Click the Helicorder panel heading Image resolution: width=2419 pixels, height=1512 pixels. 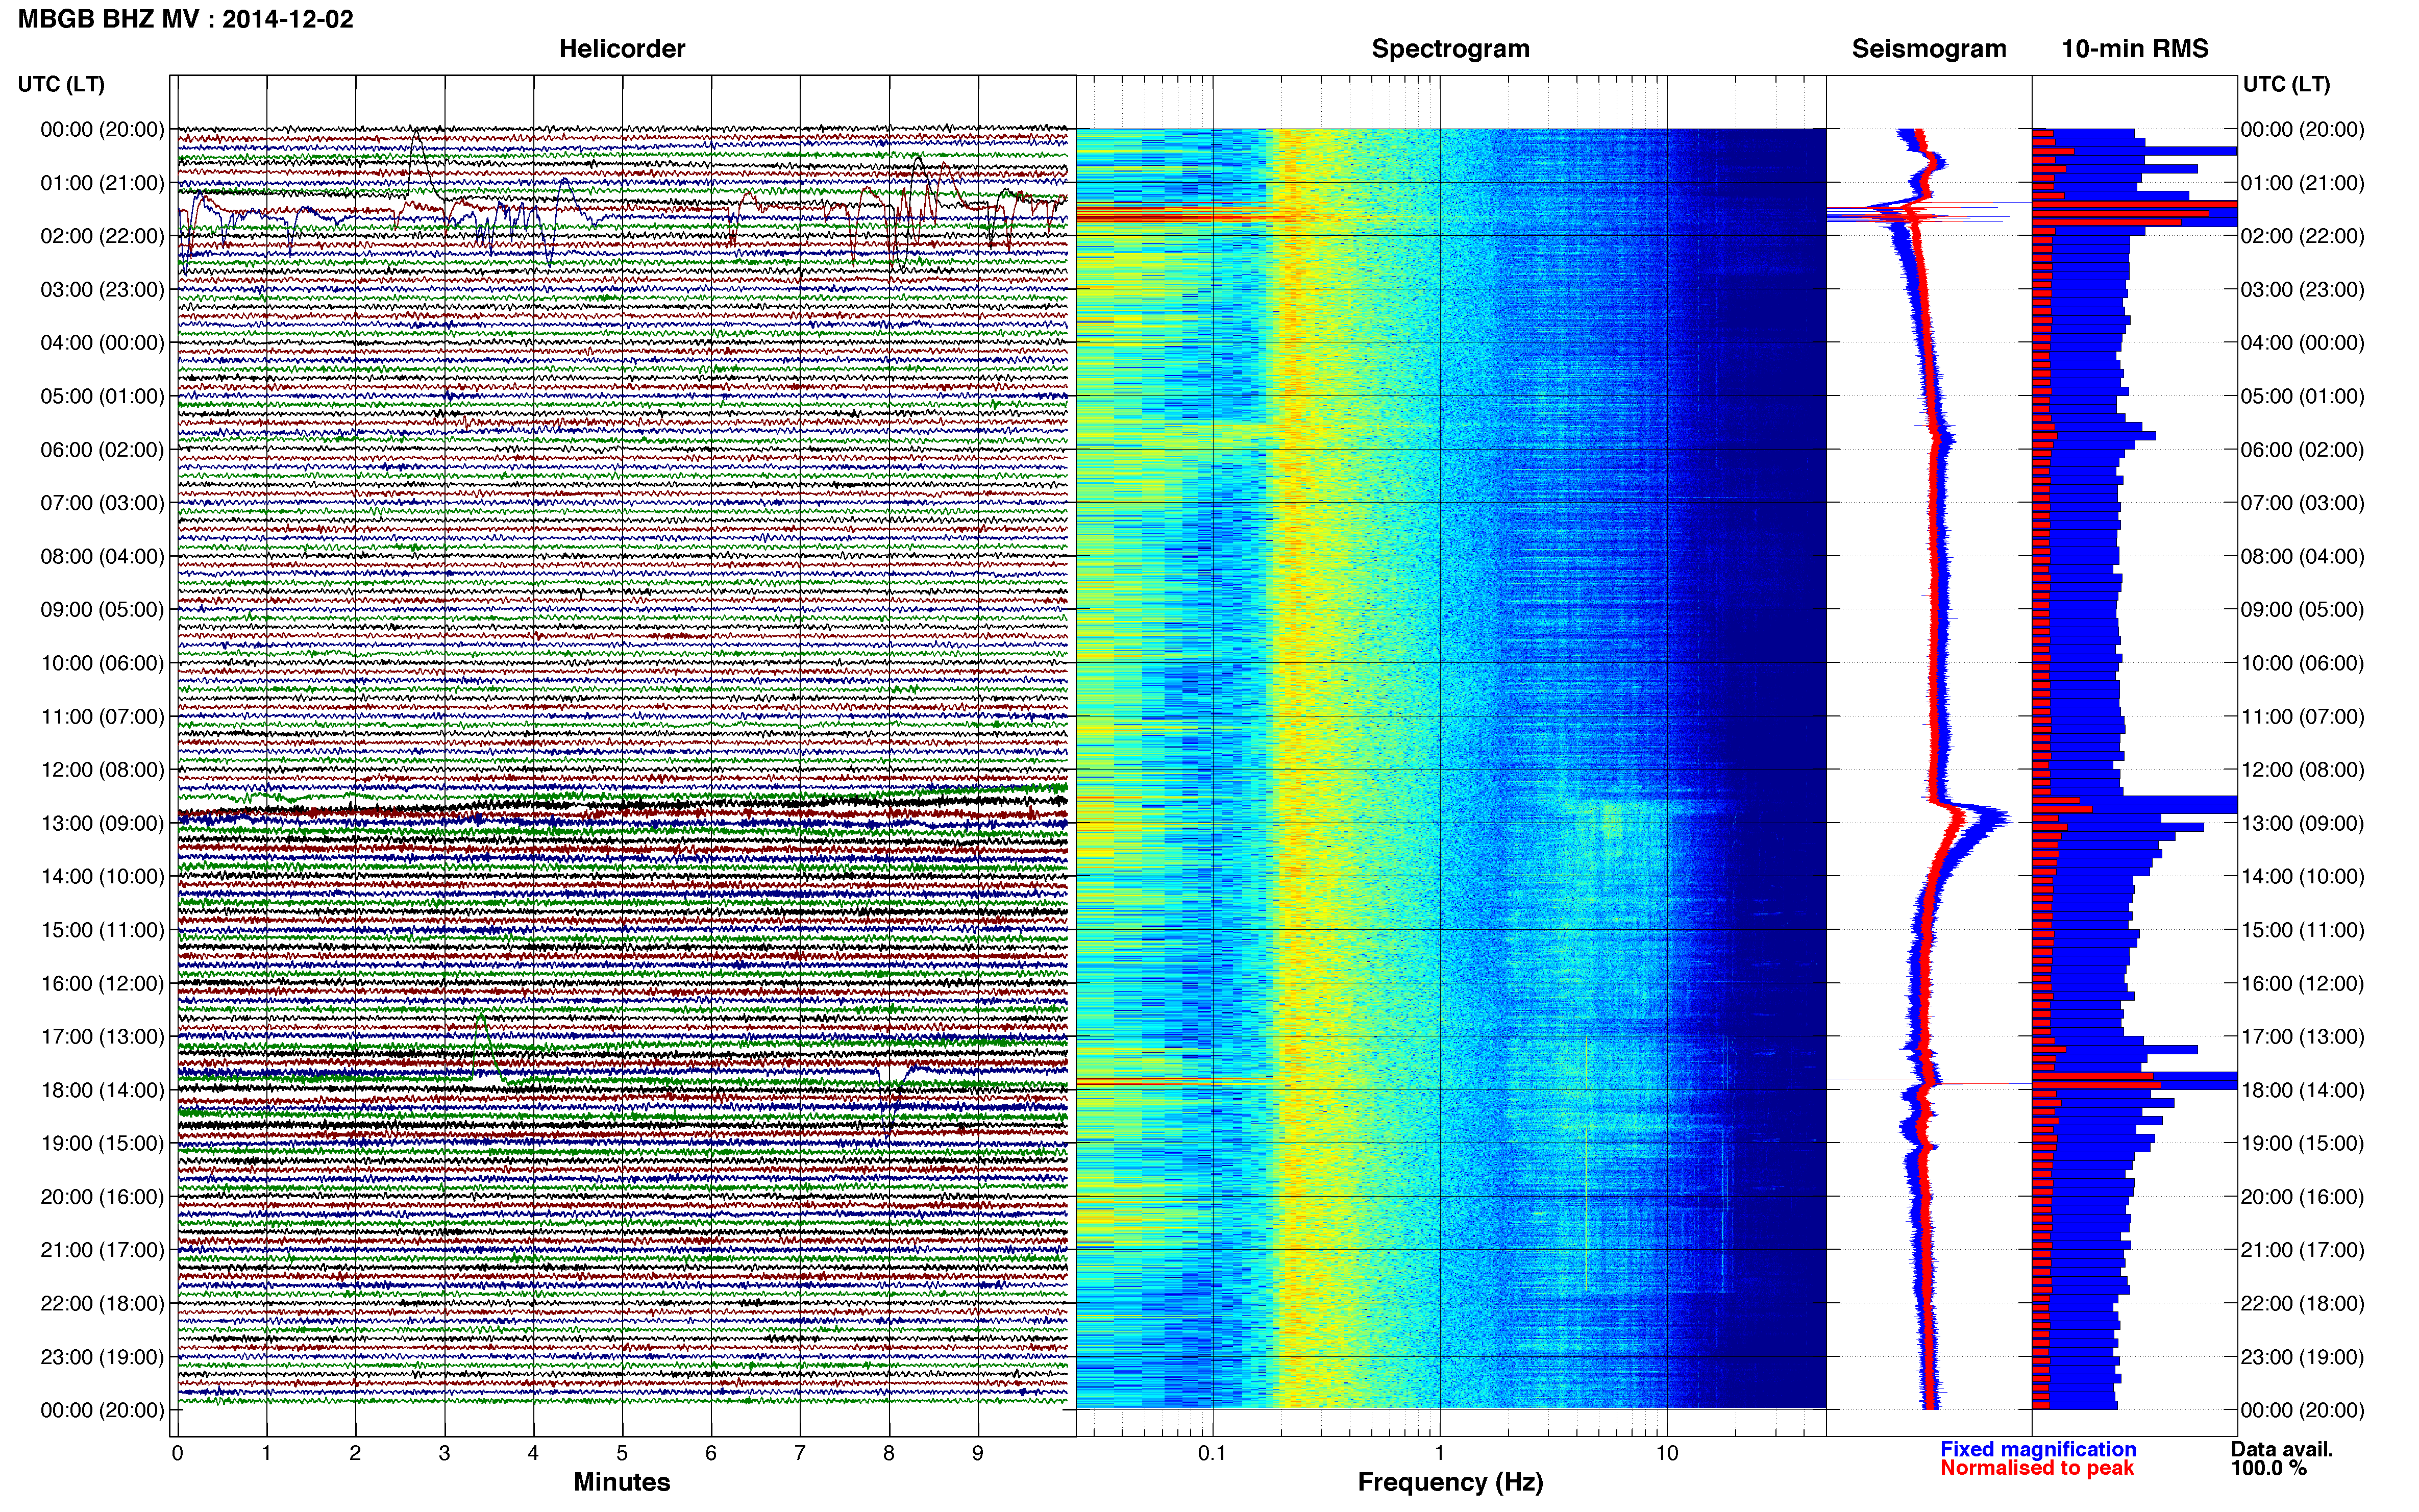(622, 49)
